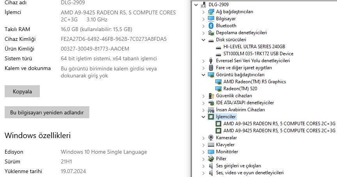Collapse the Görüntü bağdaştırıcıları node
The height and width of the screenshot is (177, 337).
(203, 75)
